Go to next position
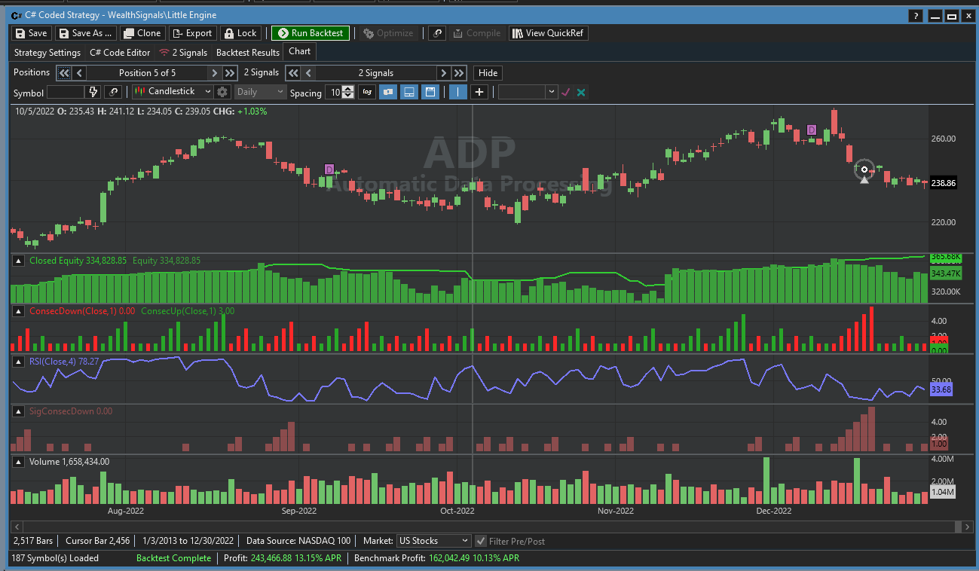 [x=215, y=73]
